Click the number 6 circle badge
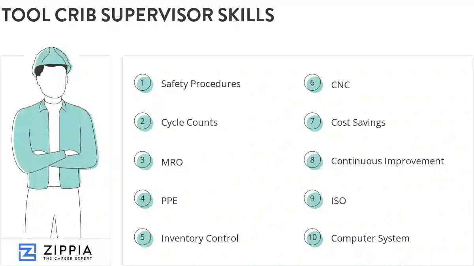The width and height of the screenshot is (474, 266). (x=312, y=83)
